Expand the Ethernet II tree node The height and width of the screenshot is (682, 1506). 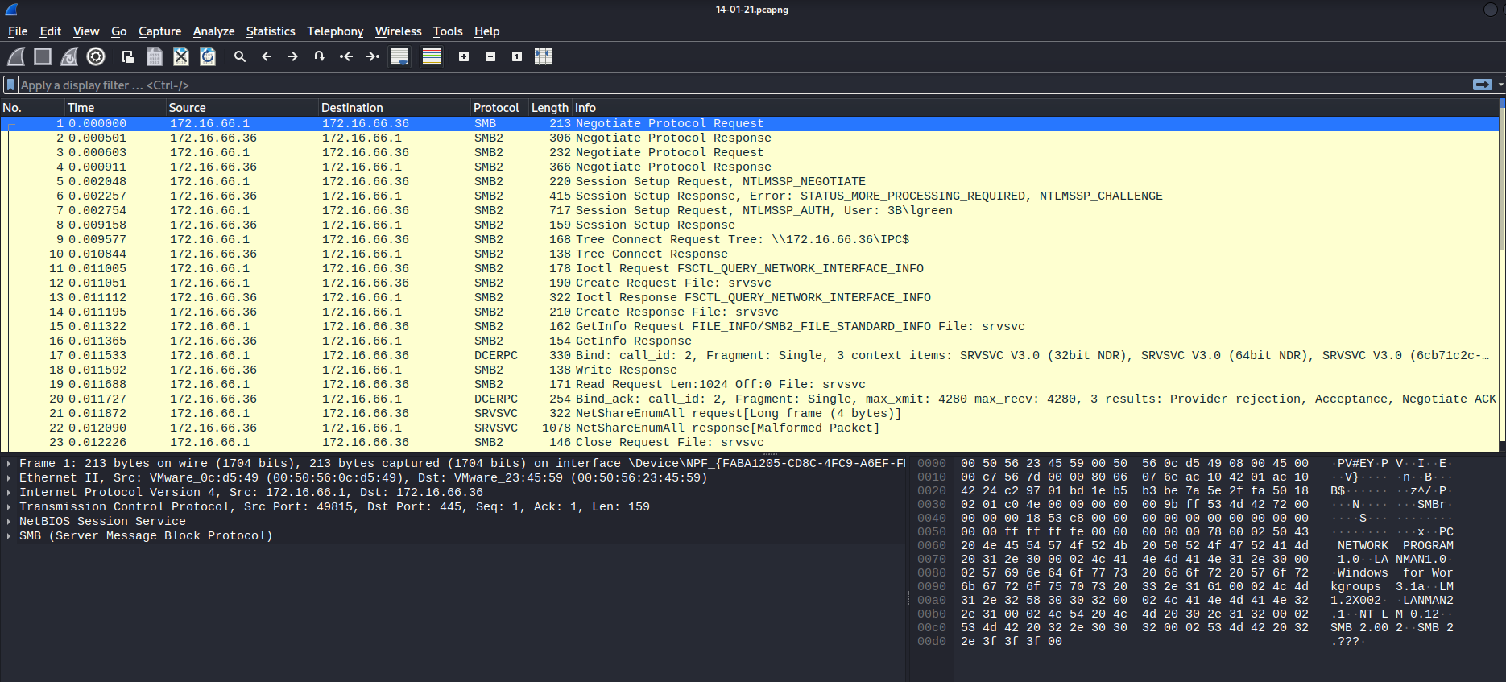tap(9, 478)
